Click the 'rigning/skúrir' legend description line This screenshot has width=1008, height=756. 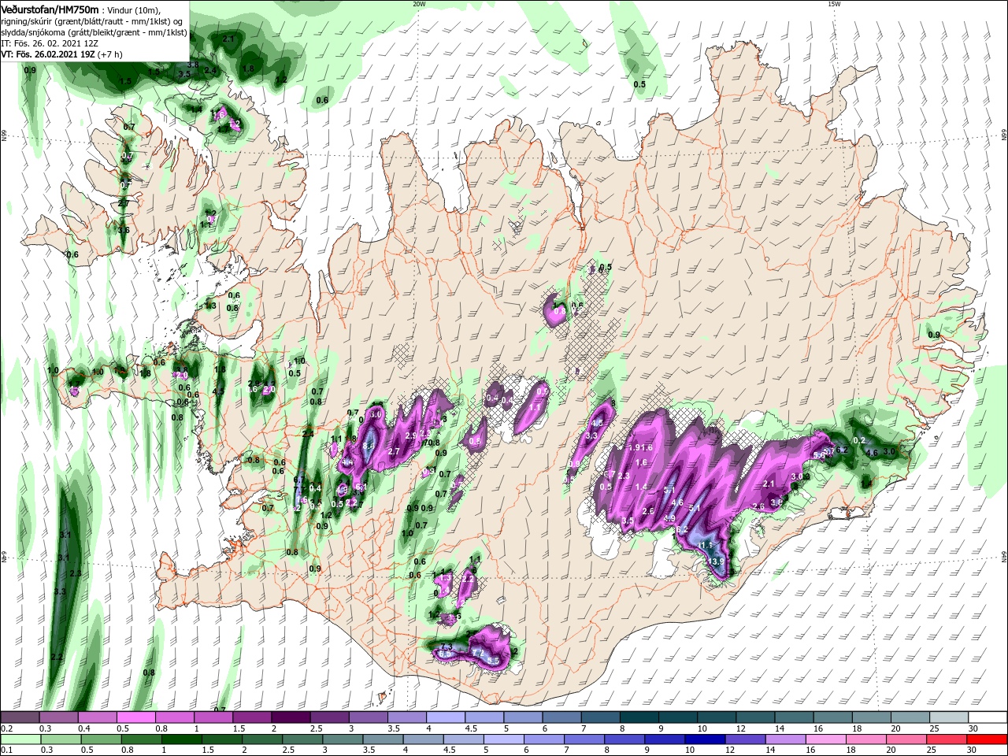pyautogui.click(x=93, y=21)
